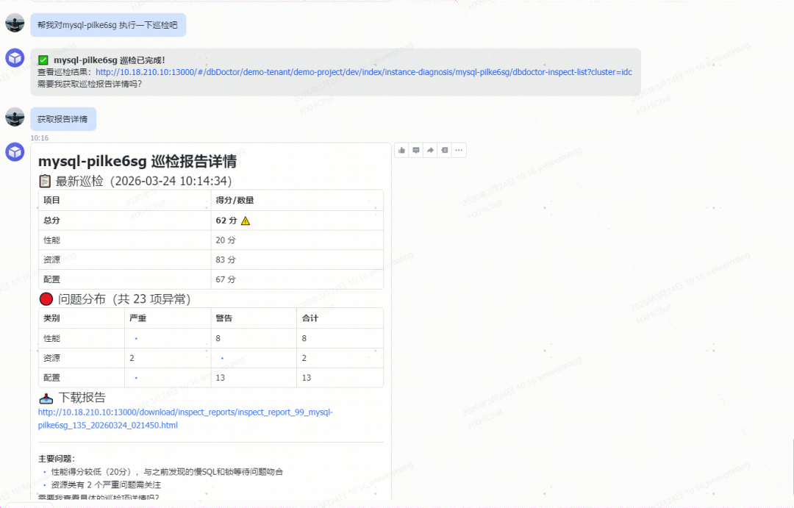Click the 总分 row label
Screen dimensions: 794x508
[51, 221]
